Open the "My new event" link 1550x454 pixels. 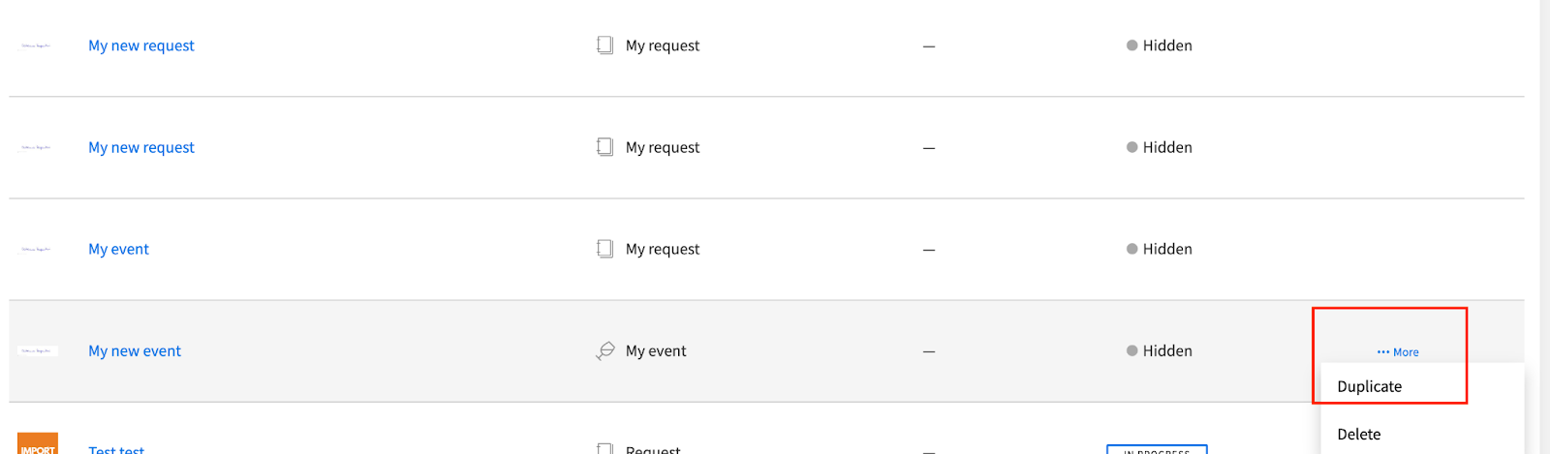point(135,350)
